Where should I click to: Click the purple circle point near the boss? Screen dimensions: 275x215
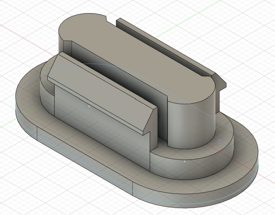pos(219,142)
